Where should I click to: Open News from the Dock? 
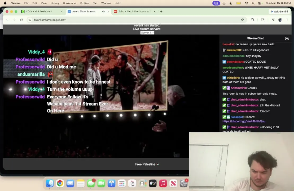tap(173, 183)
